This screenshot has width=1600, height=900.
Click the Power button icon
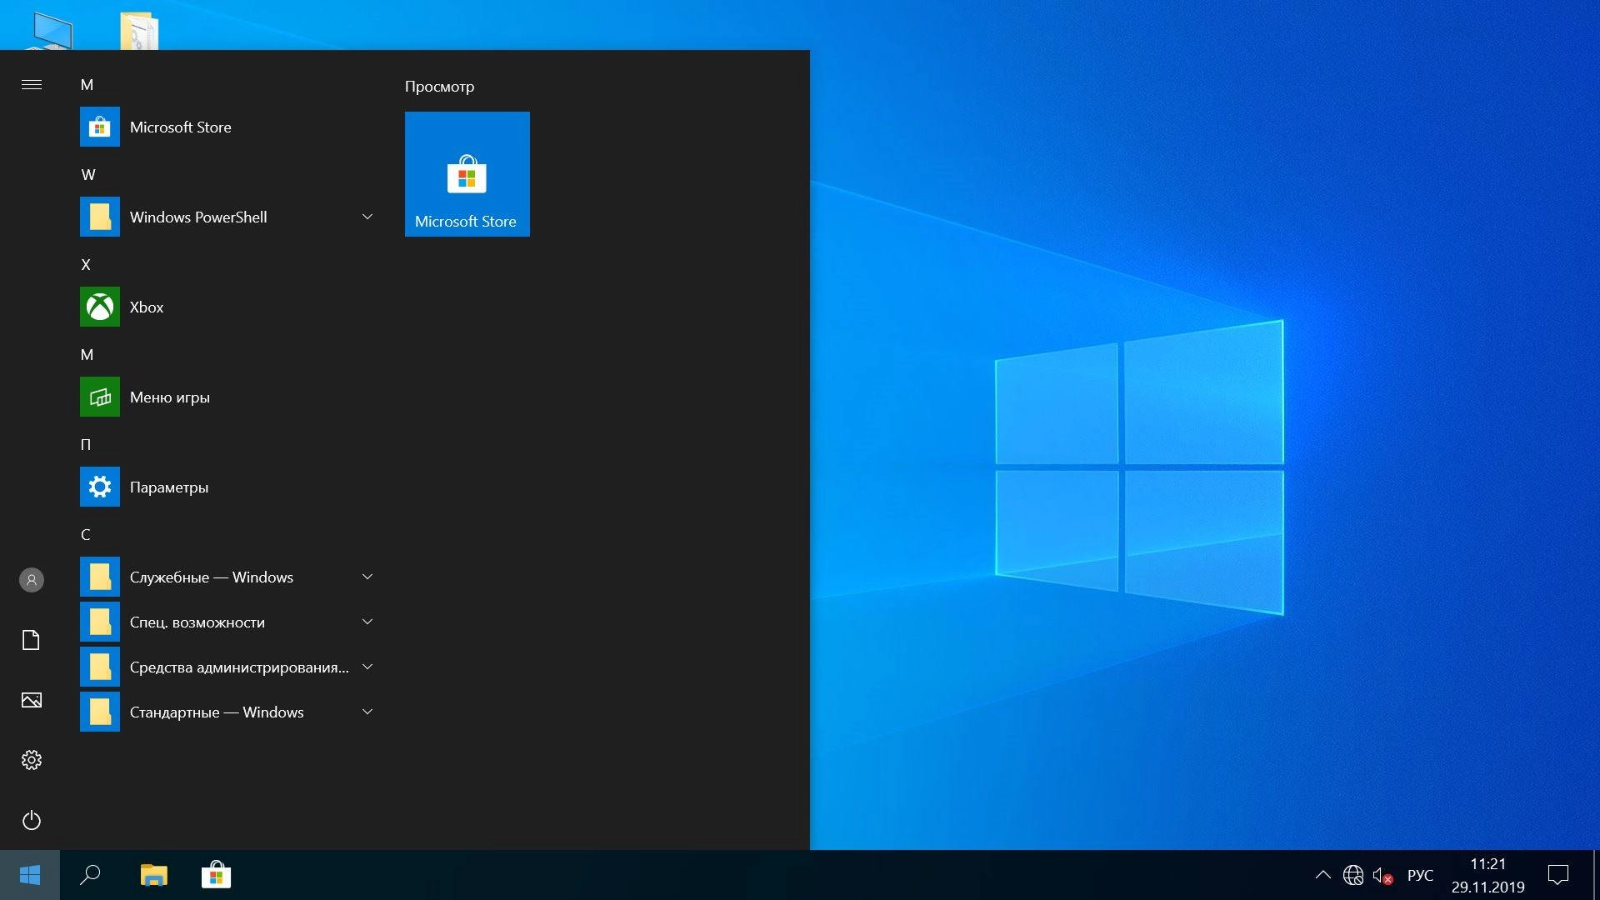pyautogui.click(x=32, y=820)
